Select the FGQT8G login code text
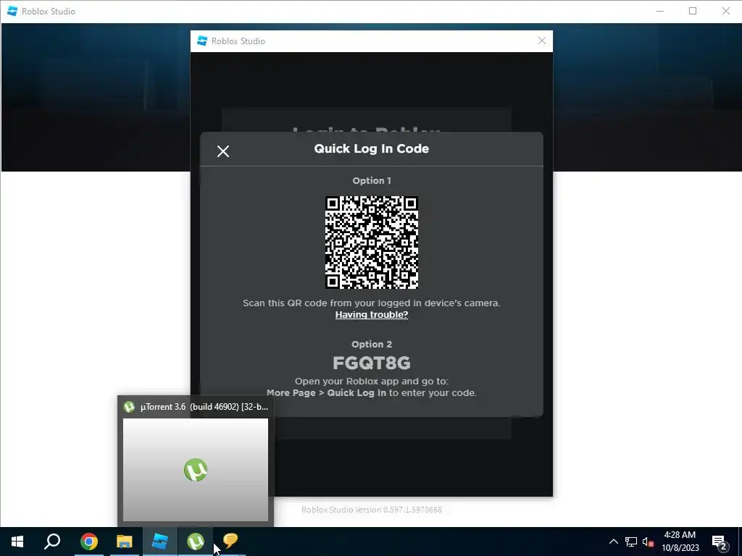This screenshot has width=742, height=556. click(372, 363)
